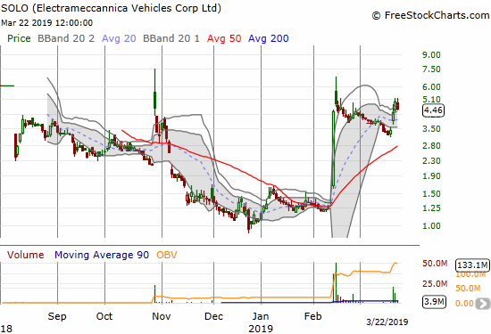
Task: Click the SOLO Electrameccanica chart title
Action: coord(112,8)
